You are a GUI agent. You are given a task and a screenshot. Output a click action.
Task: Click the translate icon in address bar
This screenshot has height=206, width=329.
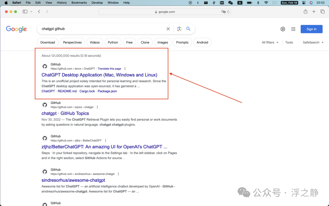(x=223, y=12)
